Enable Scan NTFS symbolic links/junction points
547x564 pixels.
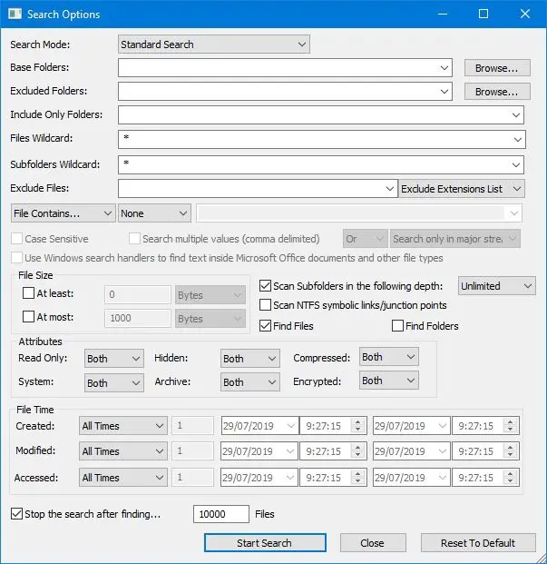(x=265, y=305)
